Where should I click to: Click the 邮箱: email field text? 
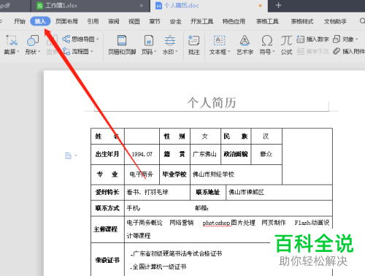[x=201, y=208]
